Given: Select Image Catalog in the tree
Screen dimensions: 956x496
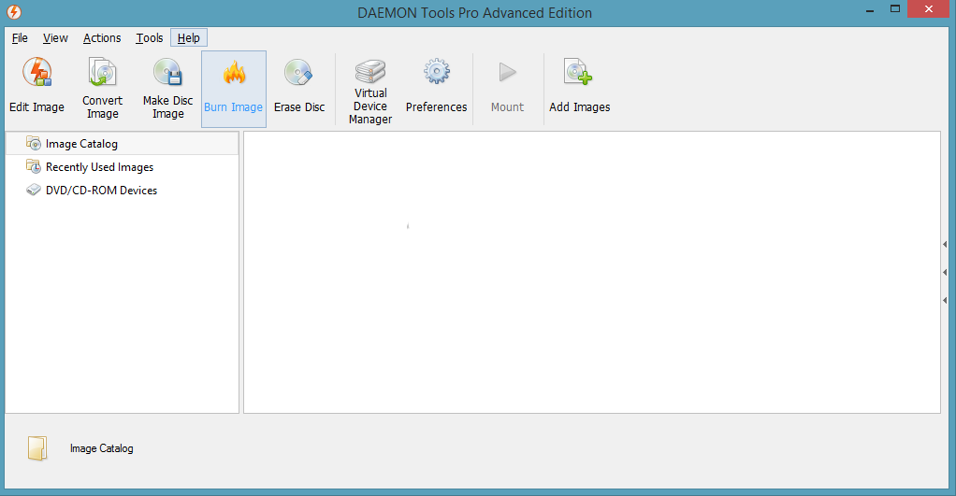Looking at the screenshot, I should coord(122,144).
